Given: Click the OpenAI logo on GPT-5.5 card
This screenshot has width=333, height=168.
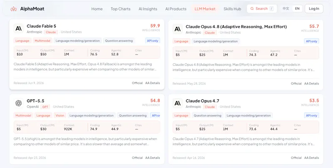Looking at the screenshot, I should 19,103.
